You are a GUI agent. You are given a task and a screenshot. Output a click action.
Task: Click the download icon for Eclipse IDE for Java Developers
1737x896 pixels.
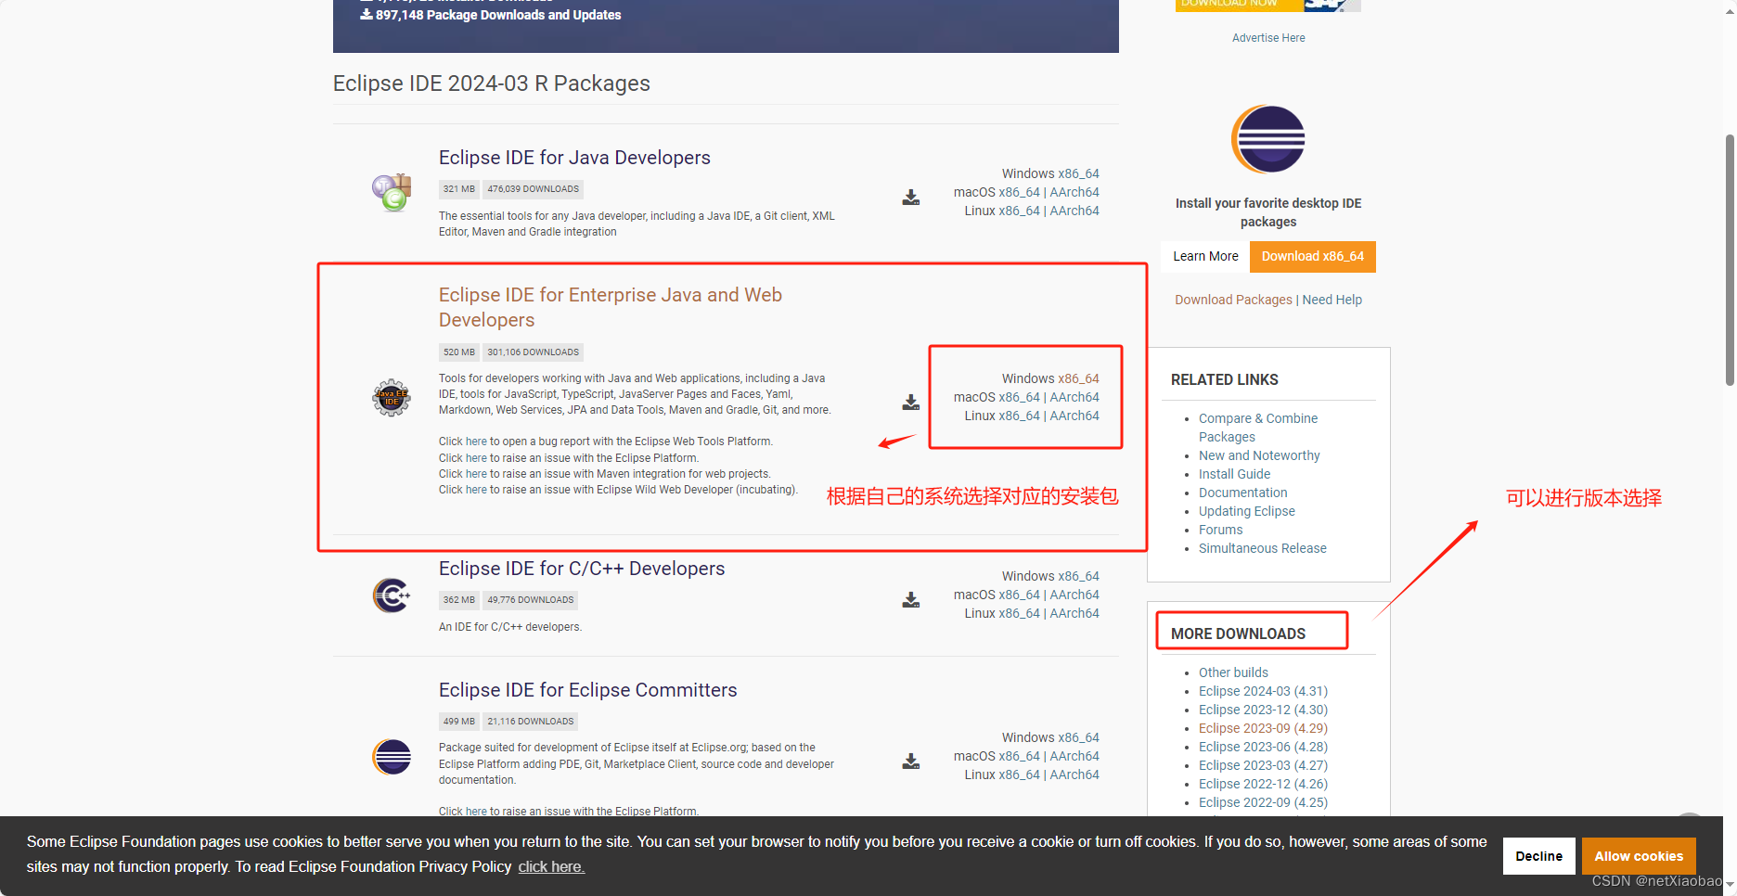tap(910, 197)
